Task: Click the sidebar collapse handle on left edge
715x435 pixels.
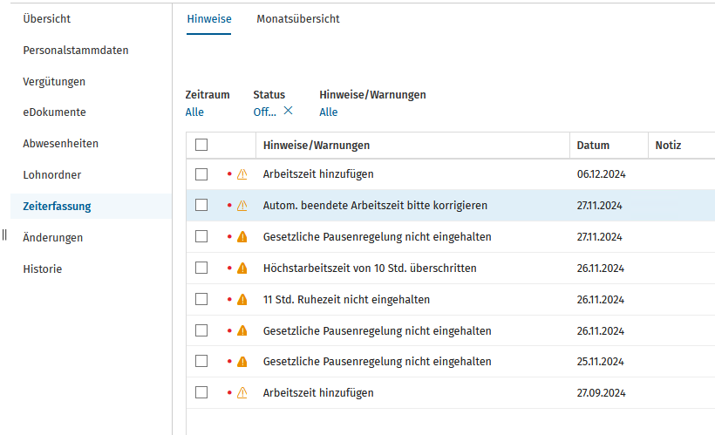Action: (4, 235)
